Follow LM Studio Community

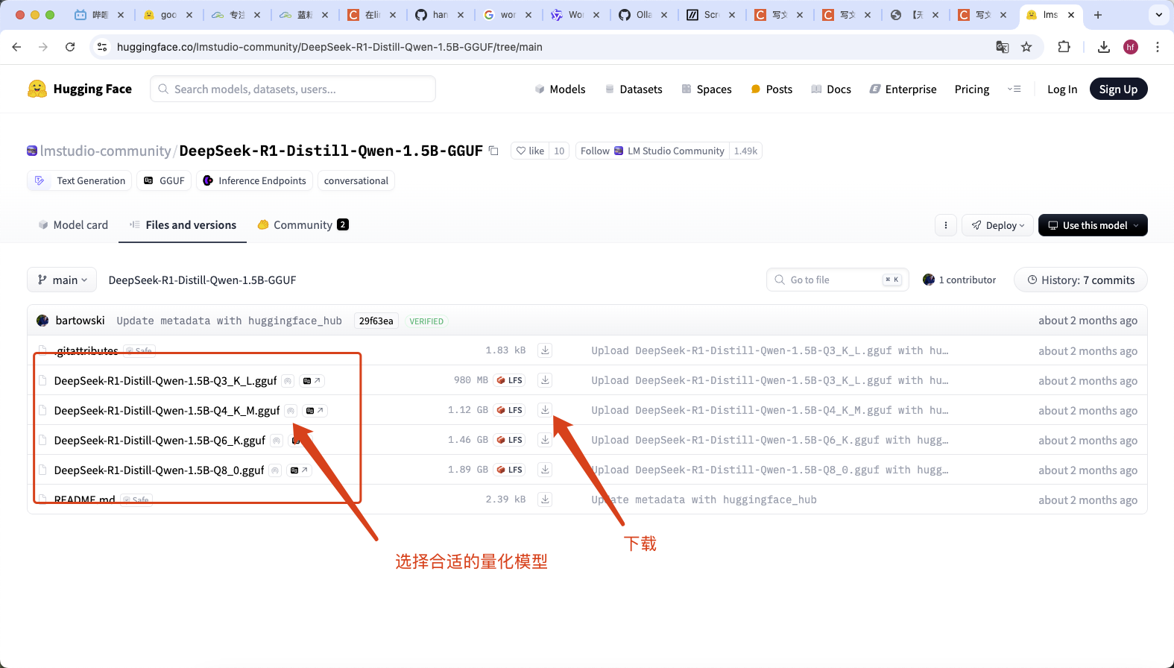click(x=652, y=151)
